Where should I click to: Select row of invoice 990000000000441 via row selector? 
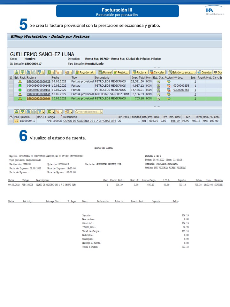tap(11, 94)
